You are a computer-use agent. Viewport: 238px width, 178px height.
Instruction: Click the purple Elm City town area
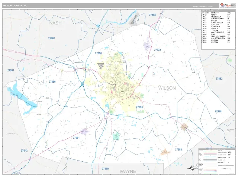click(147, 45)
